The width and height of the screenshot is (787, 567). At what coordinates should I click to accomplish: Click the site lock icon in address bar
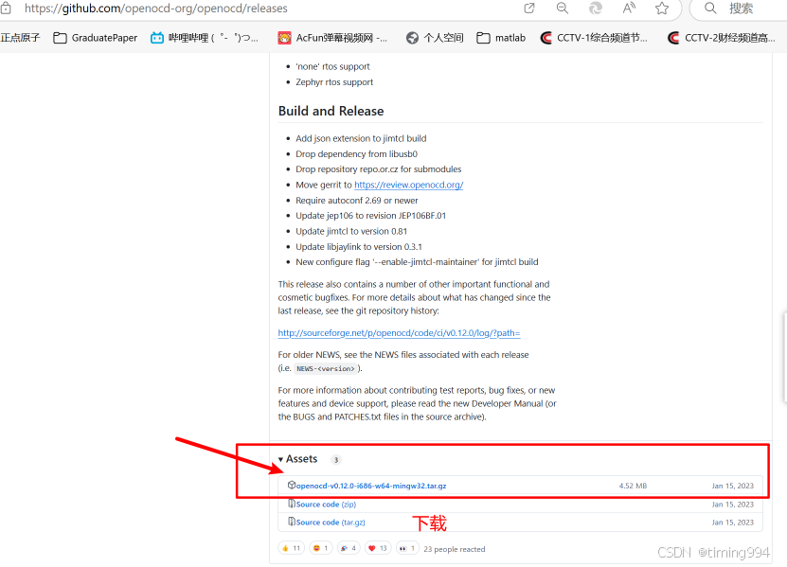6,8
